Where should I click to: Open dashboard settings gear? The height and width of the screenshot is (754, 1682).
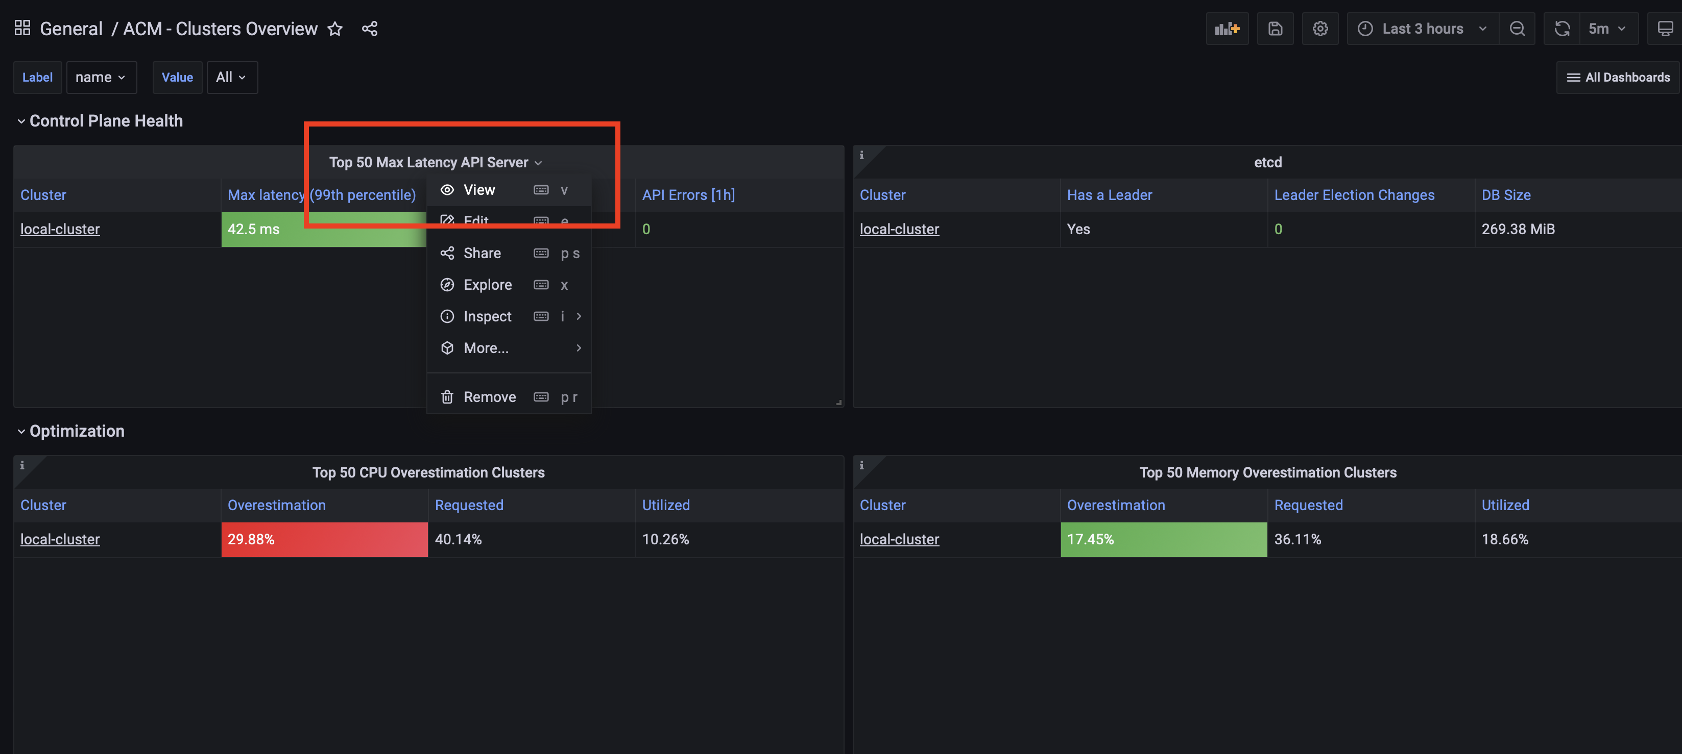coord(1320,29)
